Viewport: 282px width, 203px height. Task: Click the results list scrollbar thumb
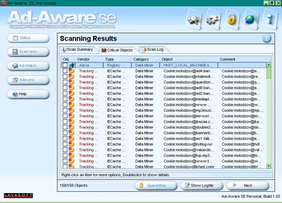269,73
